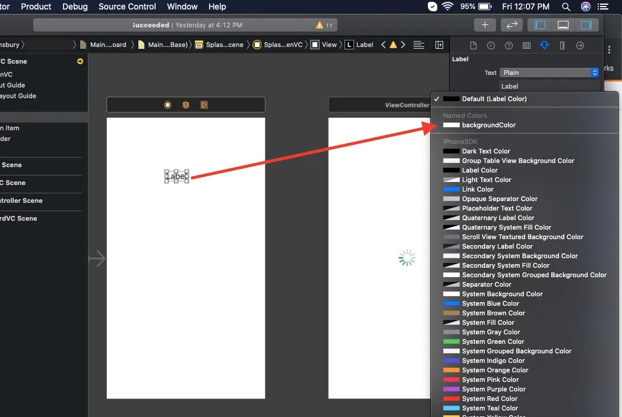The width and height of the screenshot is (622, 417).
Task: Click the Label breadcrumb in jump bar
Action: tap(359, 45)
